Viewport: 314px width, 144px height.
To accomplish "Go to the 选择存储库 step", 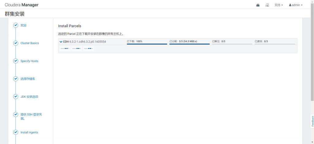I will 28,79.
